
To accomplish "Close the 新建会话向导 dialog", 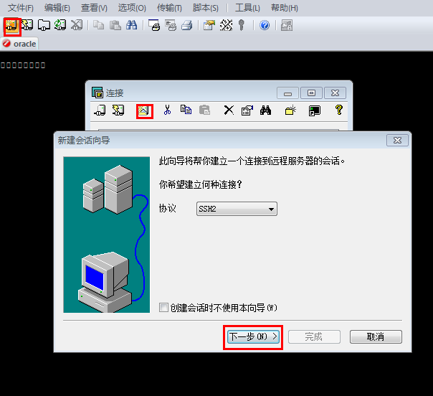I will coord(397,141).
